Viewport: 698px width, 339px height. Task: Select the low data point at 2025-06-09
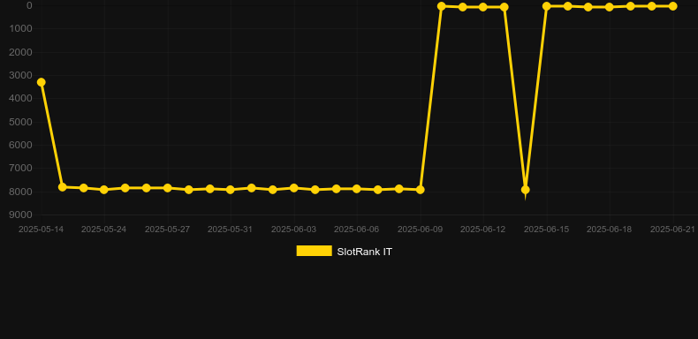coord(421,190)
